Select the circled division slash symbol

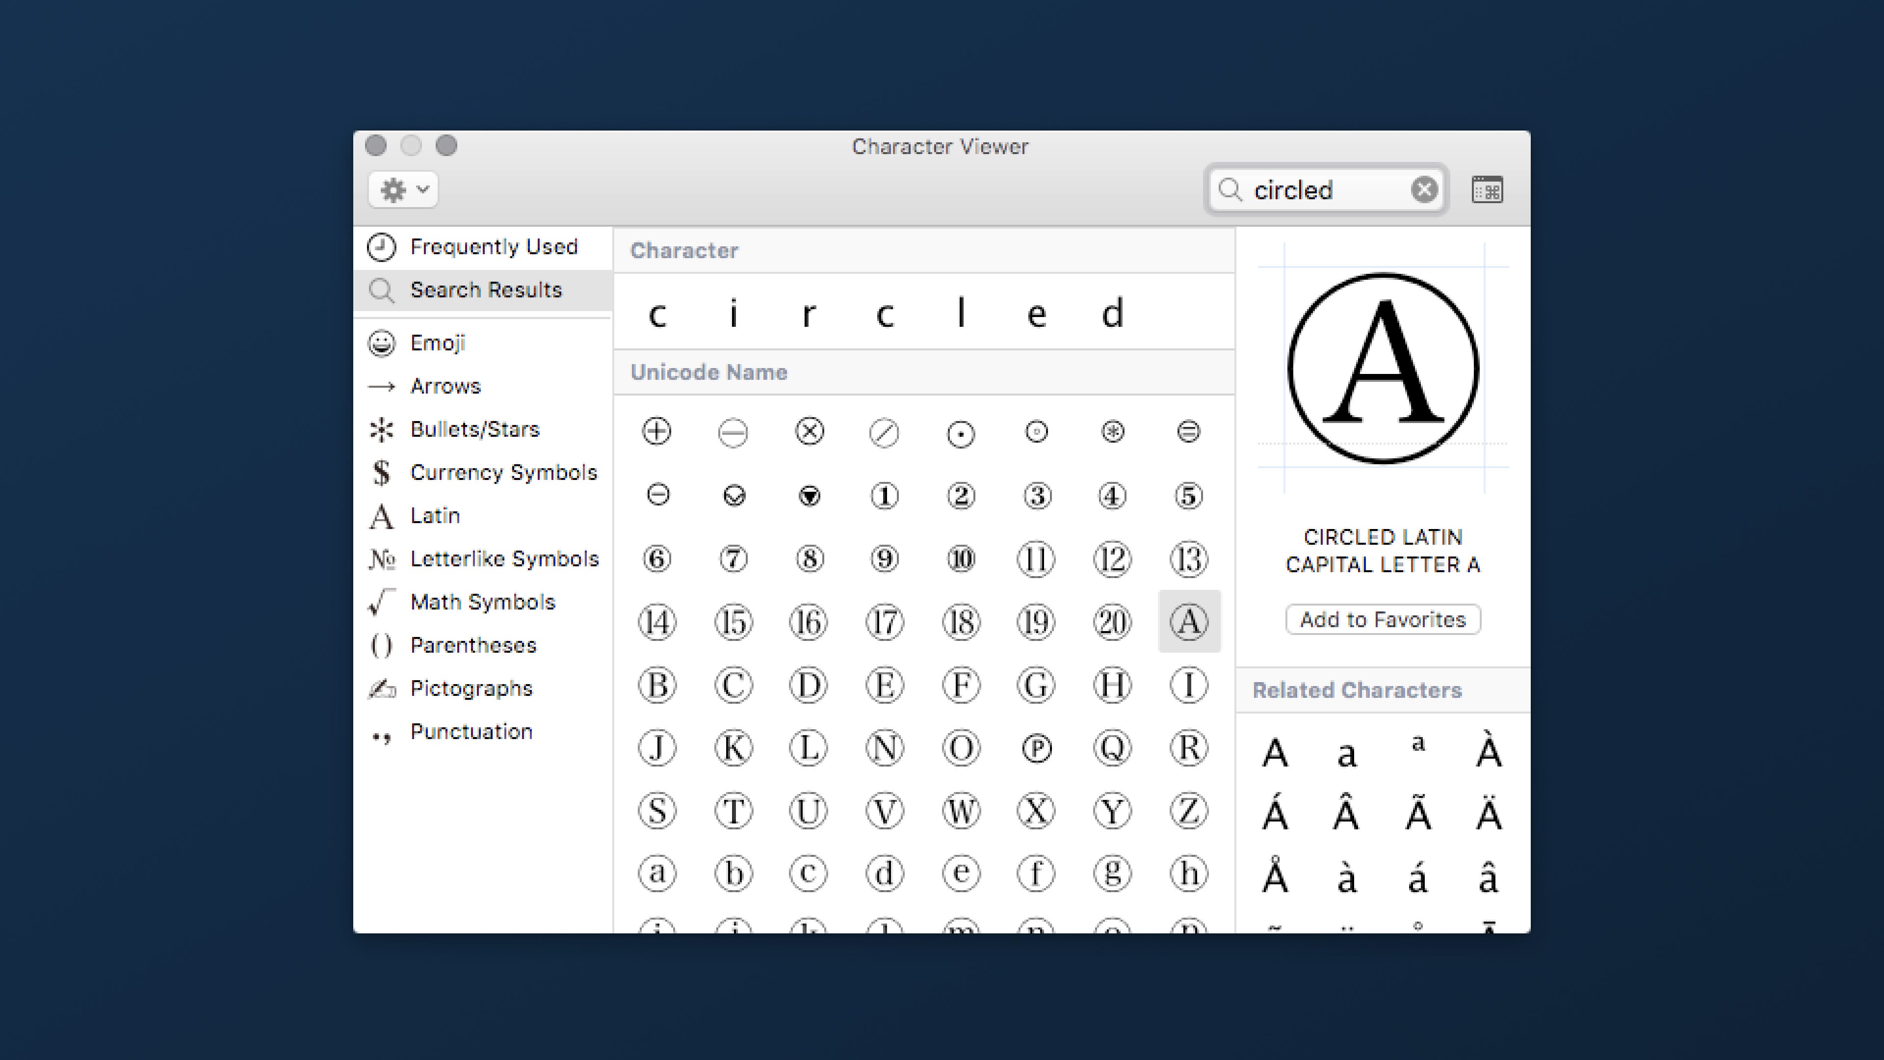click(884, 433)
